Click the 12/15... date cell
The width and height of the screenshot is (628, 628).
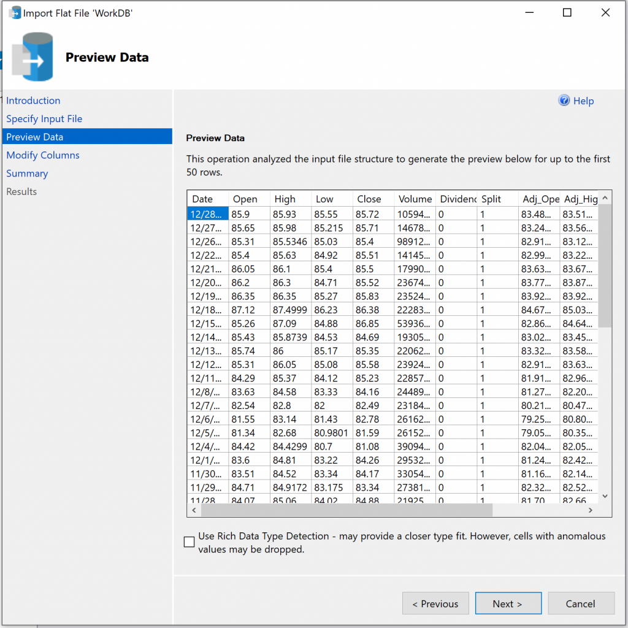pyautogui.click(x=209, y=323)
